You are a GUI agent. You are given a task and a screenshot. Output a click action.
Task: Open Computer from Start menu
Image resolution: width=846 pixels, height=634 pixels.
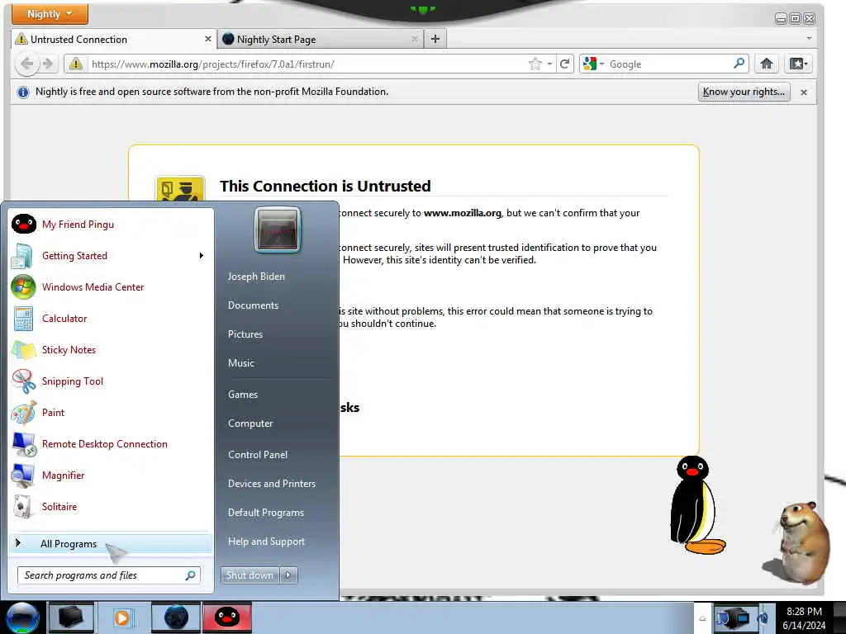pyautogui.click(x=250, y=423)
